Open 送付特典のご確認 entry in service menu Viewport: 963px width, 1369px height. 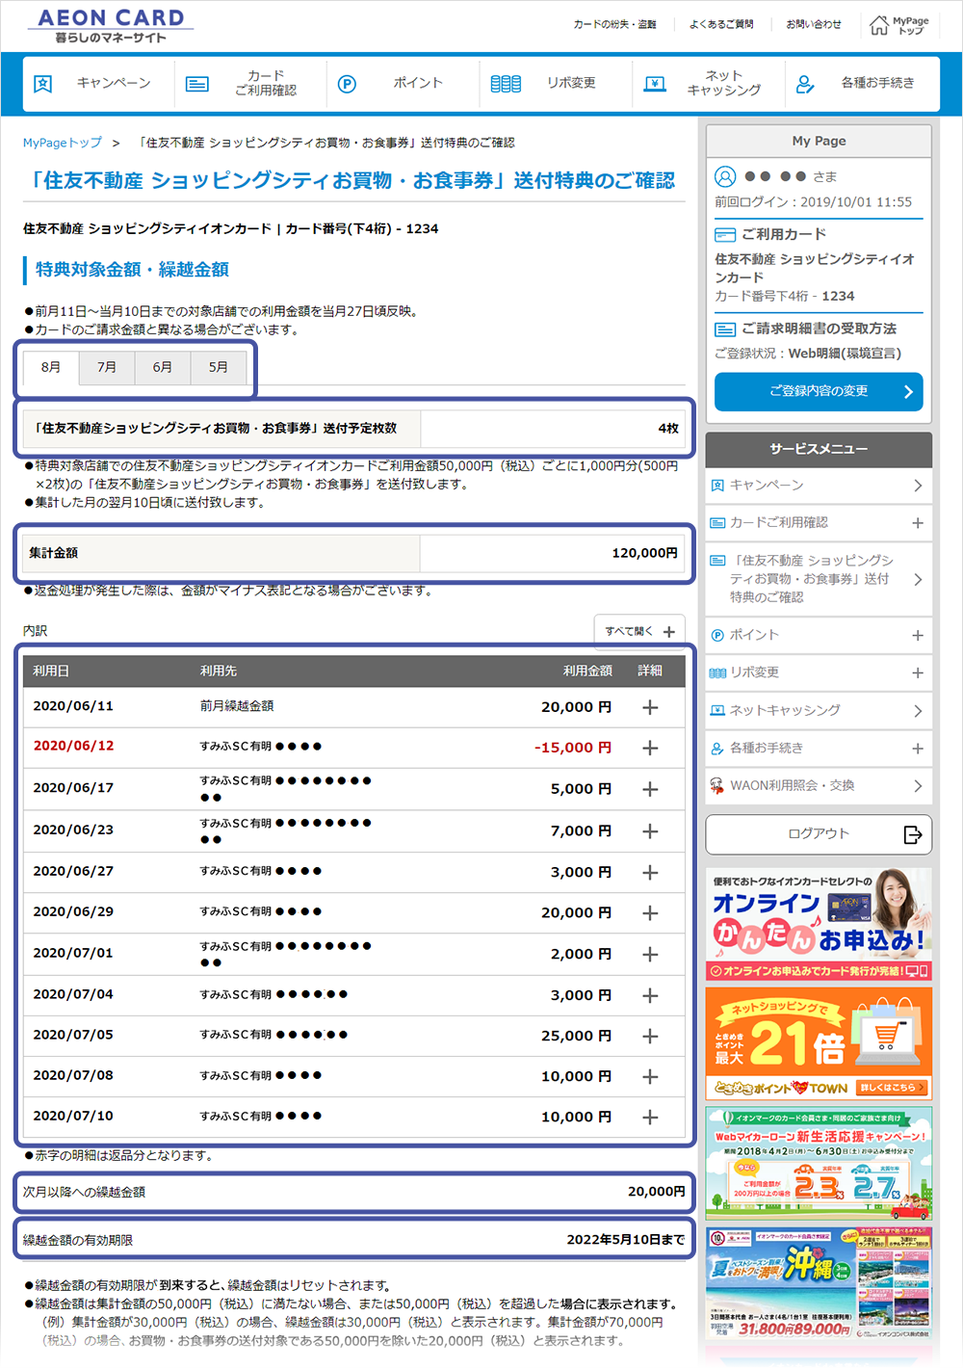click(819, 579)
